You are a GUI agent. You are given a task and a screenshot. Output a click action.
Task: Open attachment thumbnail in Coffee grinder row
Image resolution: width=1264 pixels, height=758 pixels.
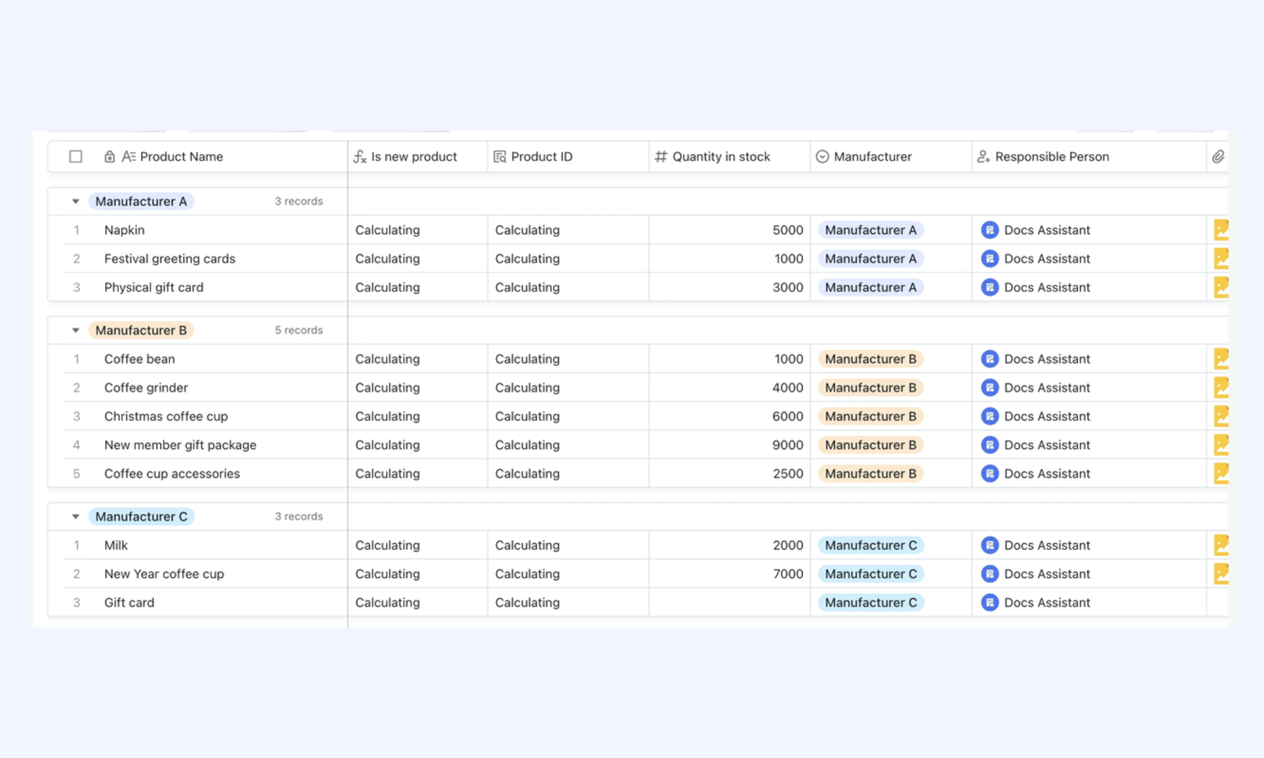click(x=1221, y=388)
